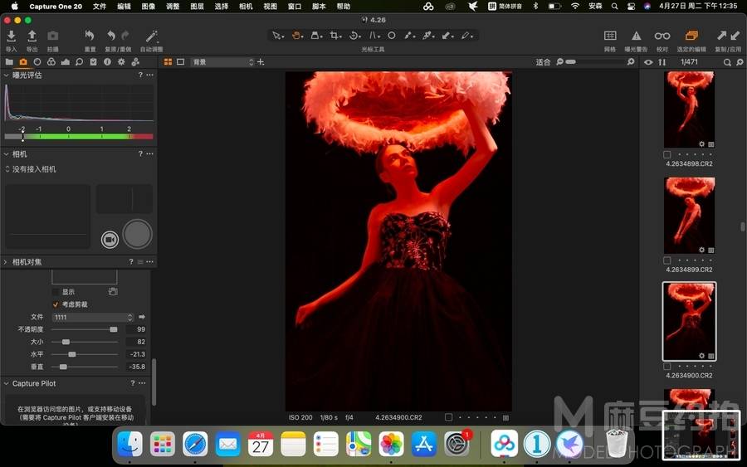Add new layer with plus icon
The width and height of the screenshot is (747, 467).
(261, 62)
